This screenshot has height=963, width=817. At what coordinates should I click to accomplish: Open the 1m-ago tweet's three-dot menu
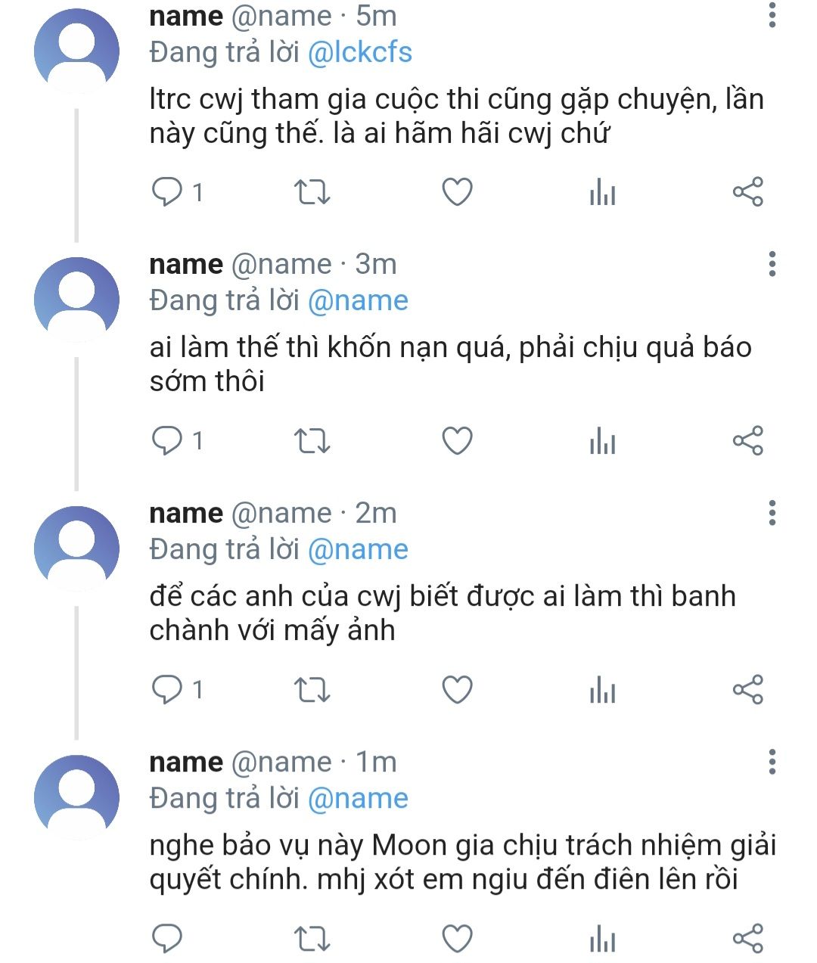click(x=772, y=762)
